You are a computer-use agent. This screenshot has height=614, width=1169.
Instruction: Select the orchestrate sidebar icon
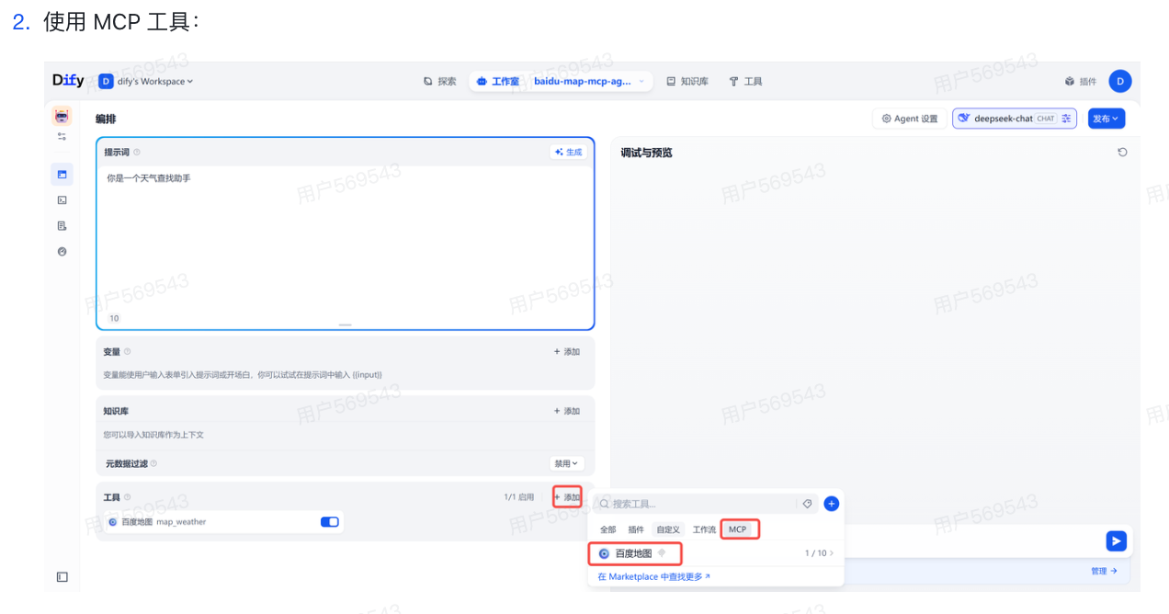coord(62,174)
